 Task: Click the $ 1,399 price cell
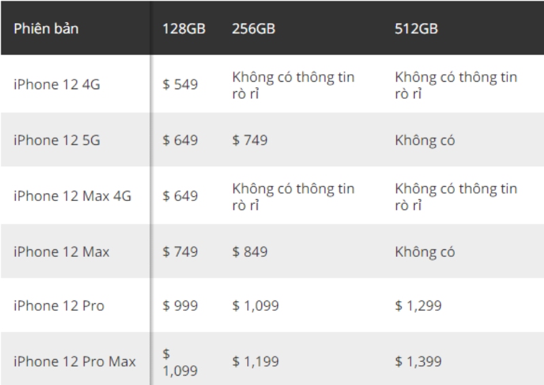418,361
